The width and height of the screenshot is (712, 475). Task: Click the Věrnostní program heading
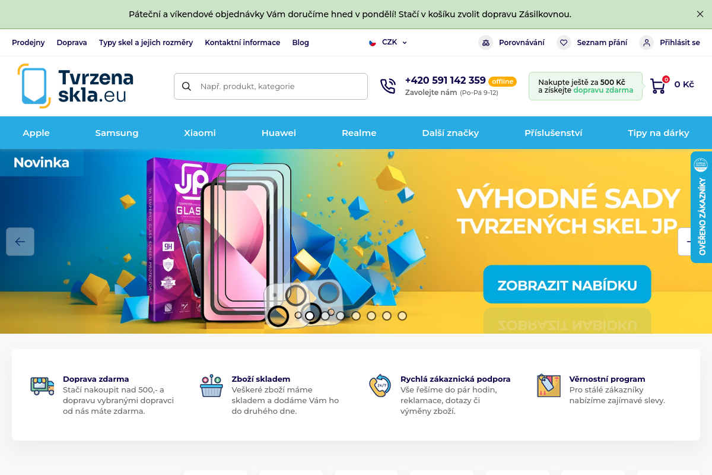coord(607,379)
